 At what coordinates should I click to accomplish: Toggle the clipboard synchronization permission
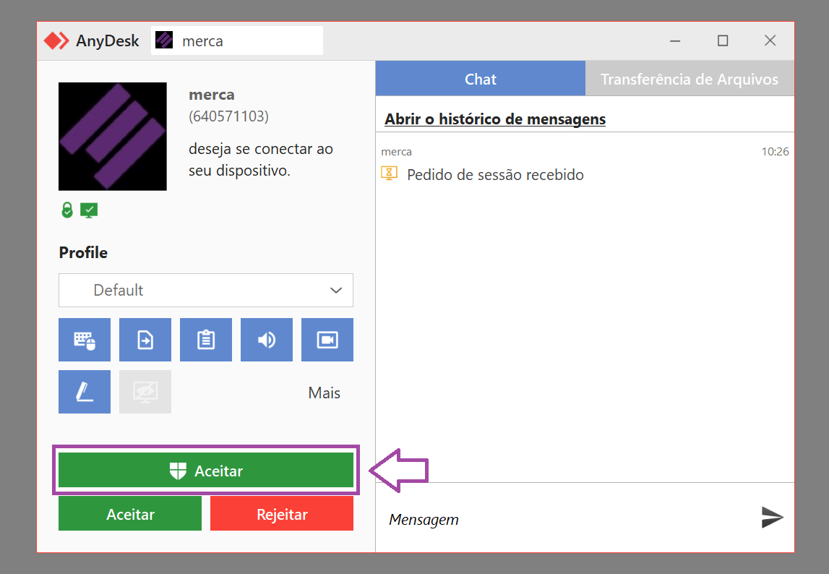[x=206, y=340]
